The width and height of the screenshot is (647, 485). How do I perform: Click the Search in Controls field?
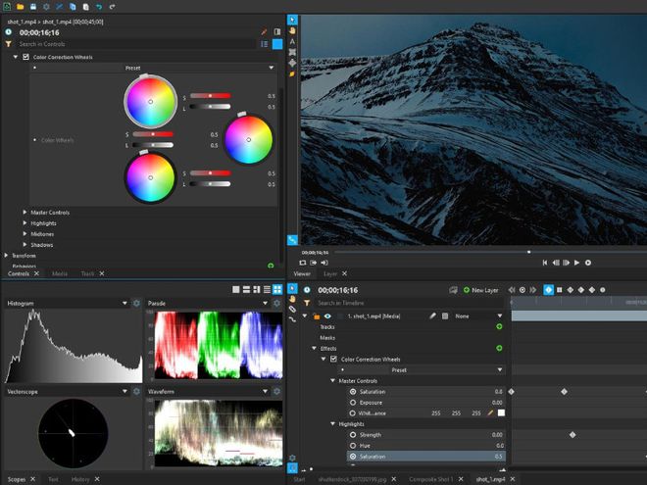[136, 44]
